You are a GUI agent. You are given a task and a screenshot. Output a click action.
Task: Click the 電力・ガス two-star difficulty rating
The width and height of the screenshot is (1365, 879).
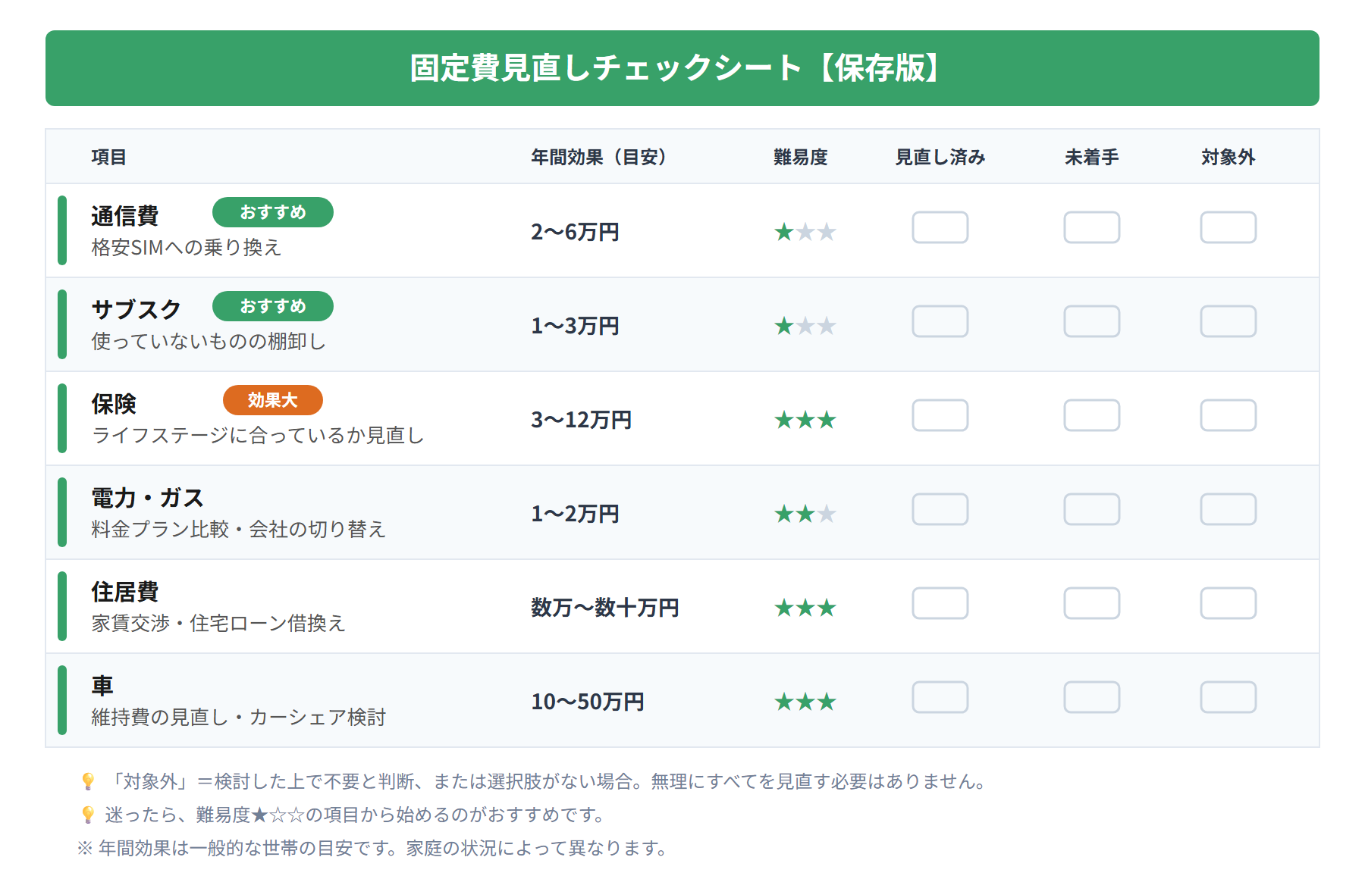click(805, 514)
